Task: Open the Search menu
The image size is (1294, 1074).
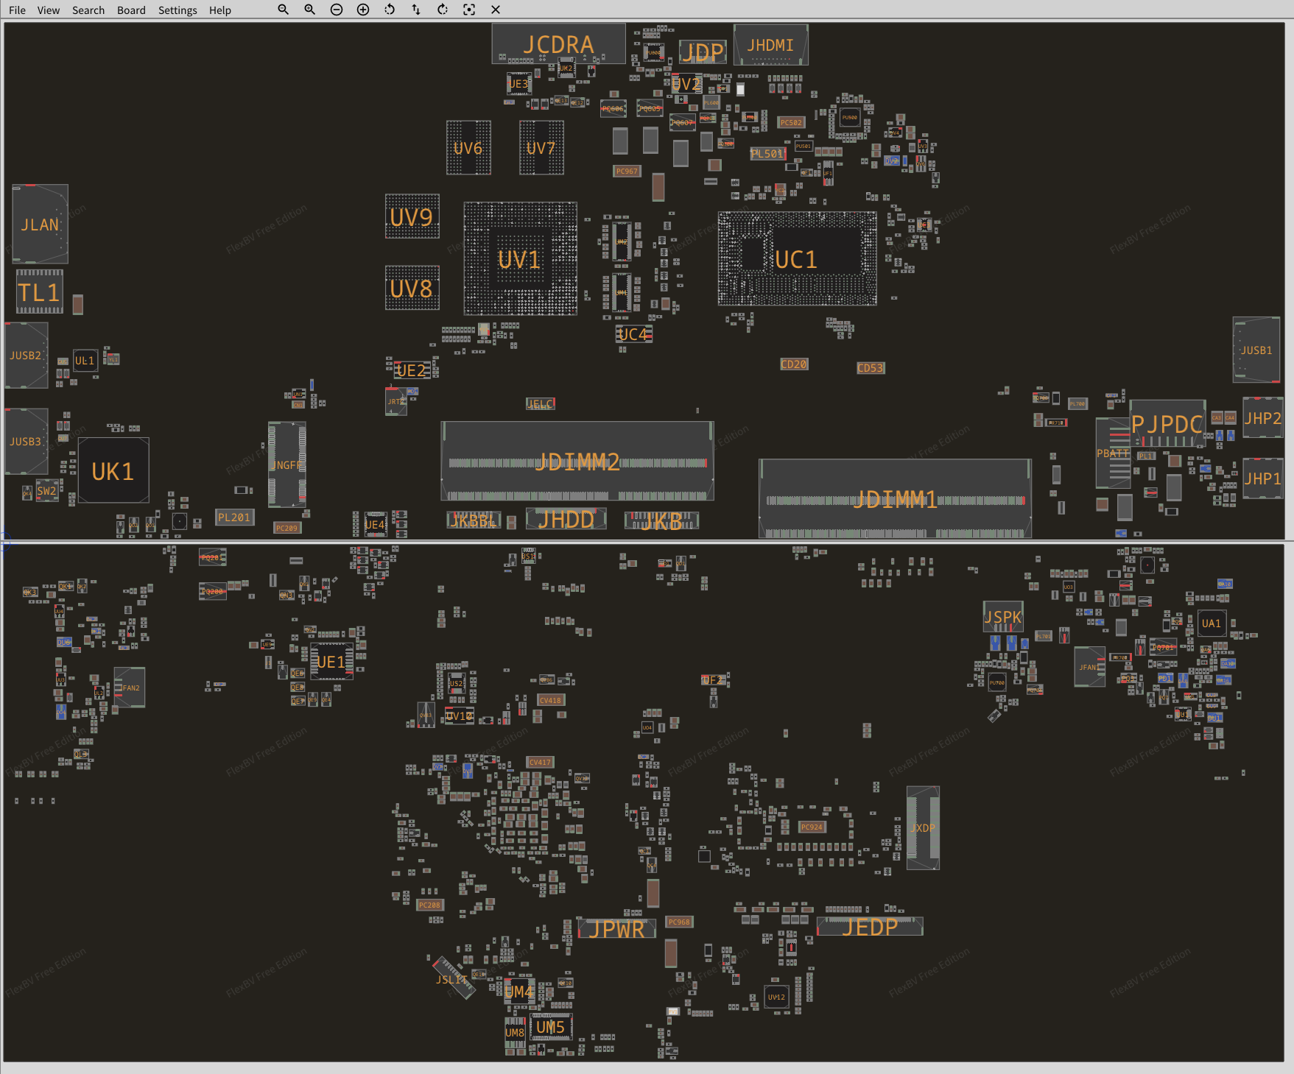Action: tap(88, 10)
